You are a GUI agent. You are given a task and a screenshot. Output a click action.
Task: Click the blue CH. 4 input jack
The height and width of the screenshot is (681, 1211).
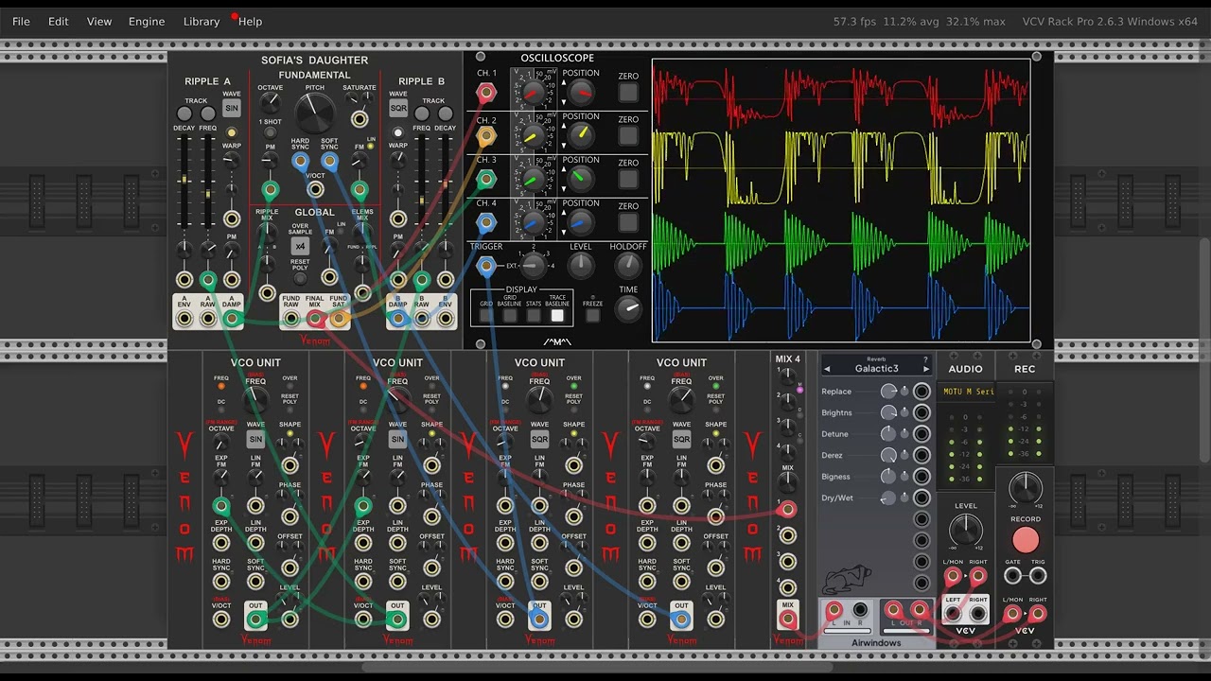(485, 223)
